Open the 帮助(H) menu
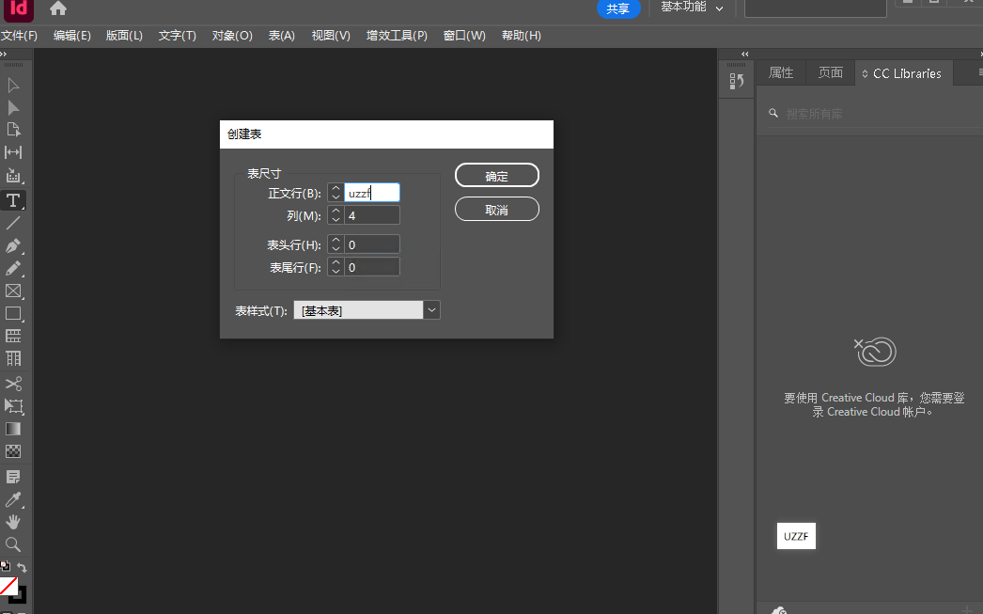Viewport: 983px width, 614px height. [x=522, y=36]
